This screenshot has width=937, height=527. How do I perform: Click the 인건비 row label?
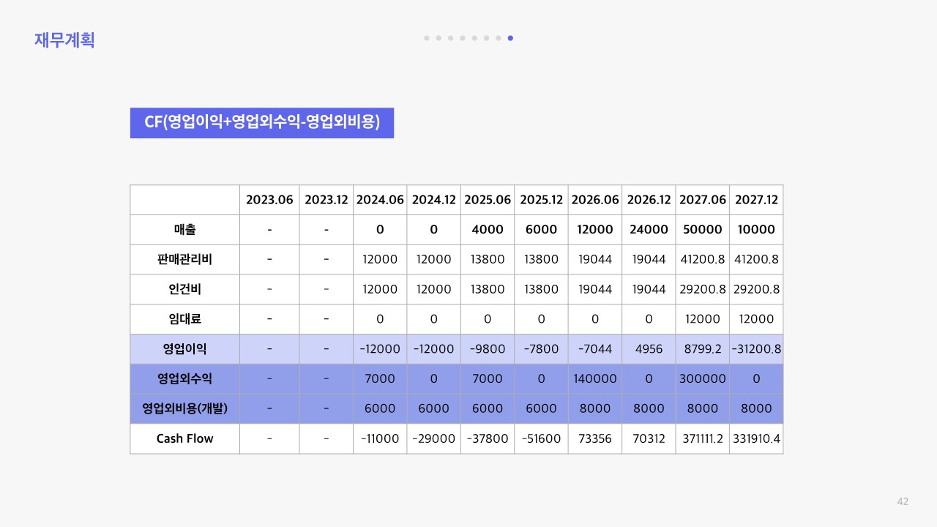(x=185, y=289)
